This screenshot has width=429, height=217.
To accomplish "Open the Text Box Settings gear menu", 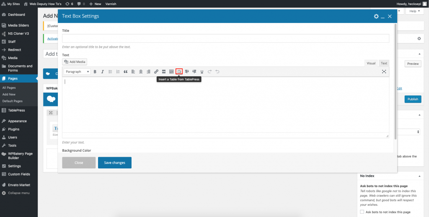I will (376, 16).
